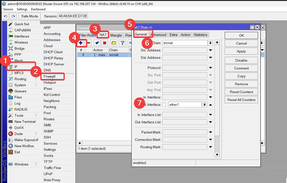The height and width of the screenshot is (183, 287).
Task: Expand the Src. Address field
Action: [x=211, y=50]
